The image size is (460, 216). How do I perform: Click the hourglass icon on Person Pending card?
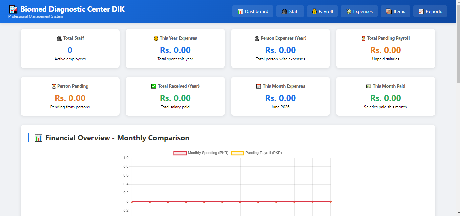point(54,86)
